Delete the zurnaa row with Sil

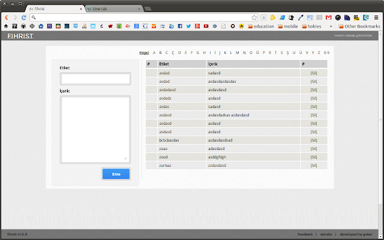click(x=313, y=166)
